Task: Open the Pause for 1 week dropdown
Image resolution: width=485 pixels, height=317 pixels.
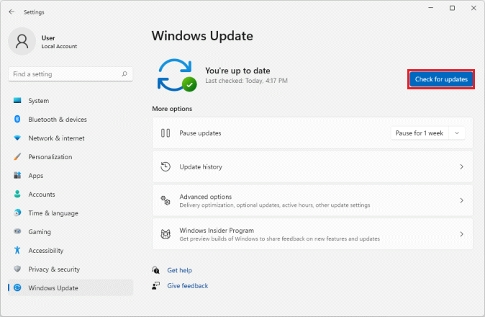Action: [429, 133]
